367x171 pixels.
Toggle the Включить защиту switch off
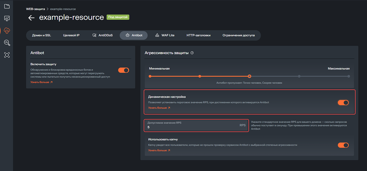coord(123,70)
